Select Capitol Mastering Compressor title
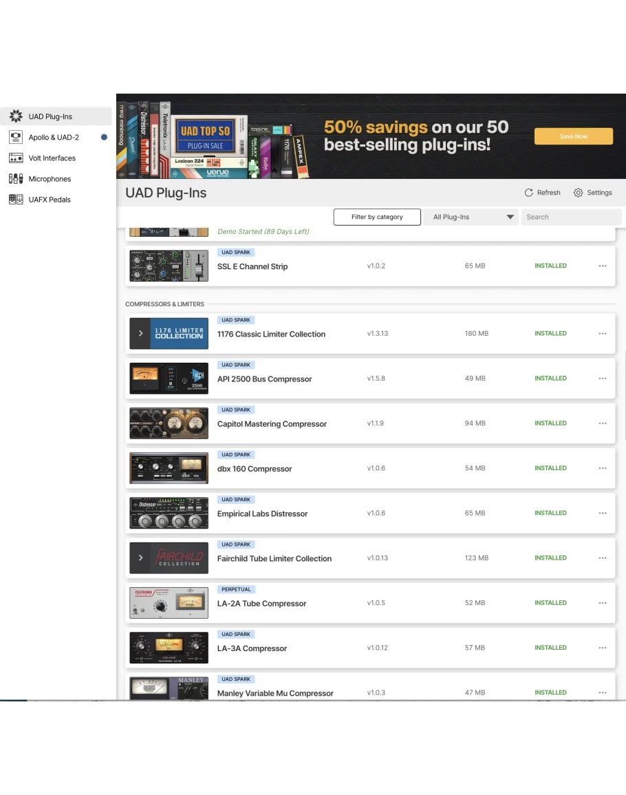The image size is (626, 795). pos(272,424)
